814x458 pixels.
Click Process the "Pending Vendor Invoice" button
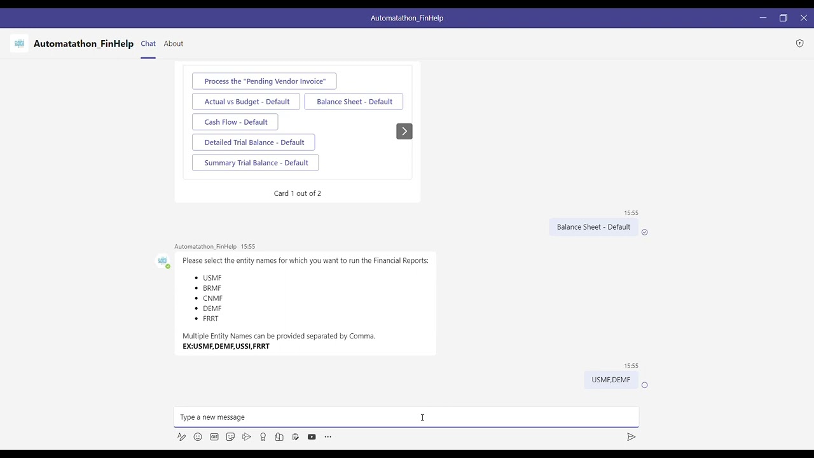tap(265, 81)
